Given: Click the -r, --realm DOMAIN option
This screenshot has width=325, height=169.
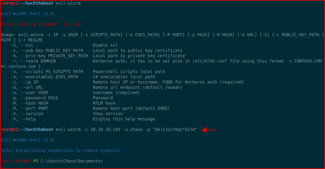Looking at the screenshot, I should [33, 61].
